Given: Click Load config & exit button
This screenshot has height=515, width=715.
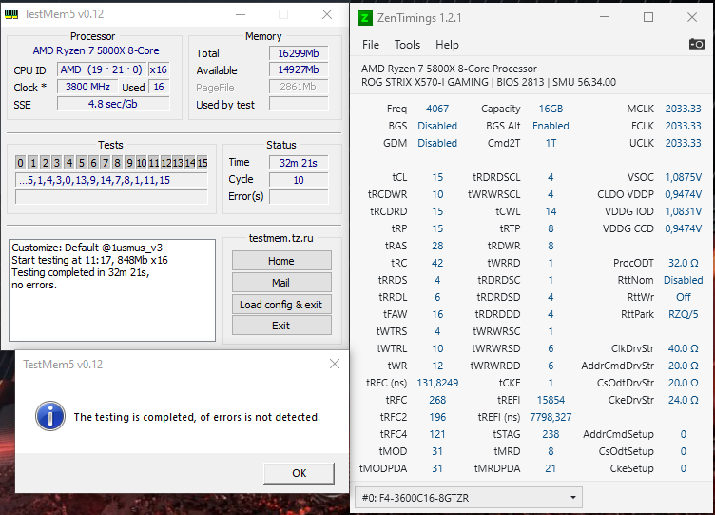Looking at the screenshot, I should coord(281,305).
